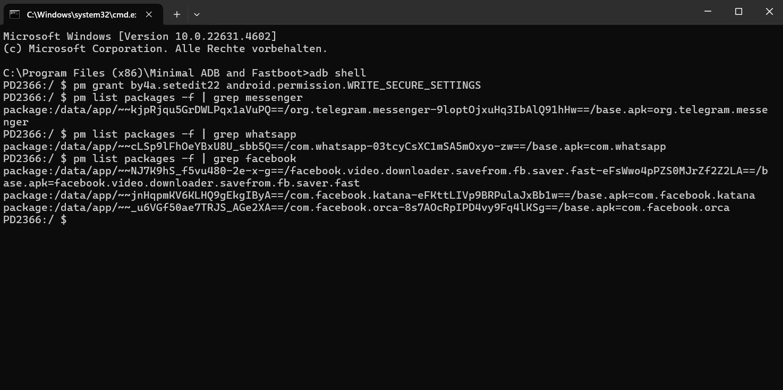Click the Microsoft Corporation copyright line
The width and height of the screenshot is (783, 390).
[x=165, y=49]
